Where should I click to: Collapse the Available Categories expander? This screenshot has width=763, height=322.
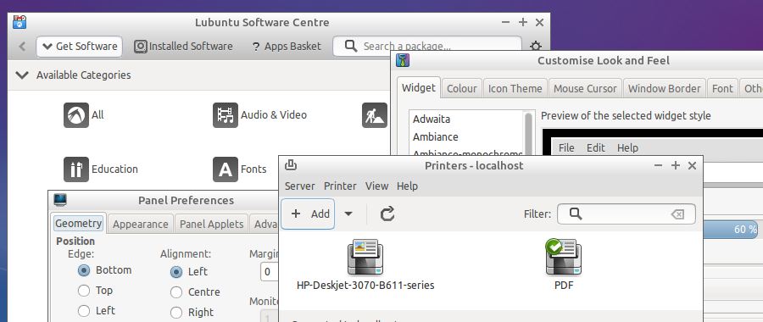[x=22, y=75]
